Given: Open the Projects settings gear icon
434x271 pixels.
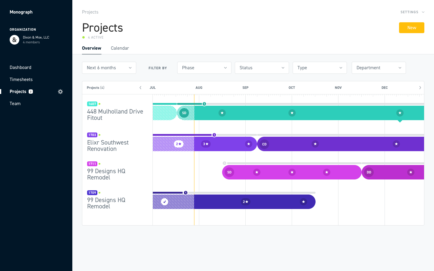Looking at the screenshot, I should [x=60, y=92].
